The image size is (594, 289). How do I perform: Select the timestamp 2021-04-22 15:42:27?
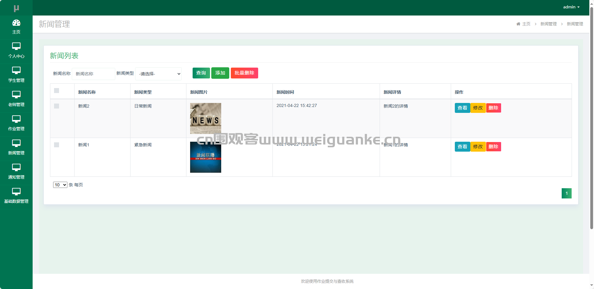297,105
